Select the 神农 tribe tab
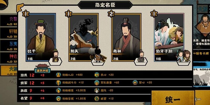Screen dimensions: 210x105 (x=9, y=58)
